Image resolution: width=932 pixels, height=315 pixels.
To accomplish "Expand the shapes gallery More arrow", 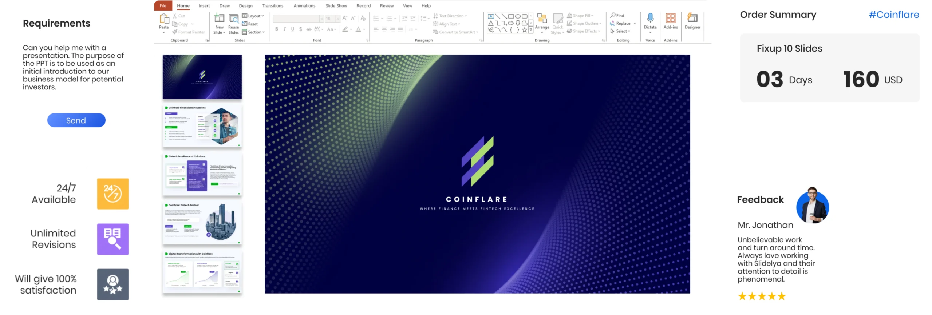I will [531, 30].
